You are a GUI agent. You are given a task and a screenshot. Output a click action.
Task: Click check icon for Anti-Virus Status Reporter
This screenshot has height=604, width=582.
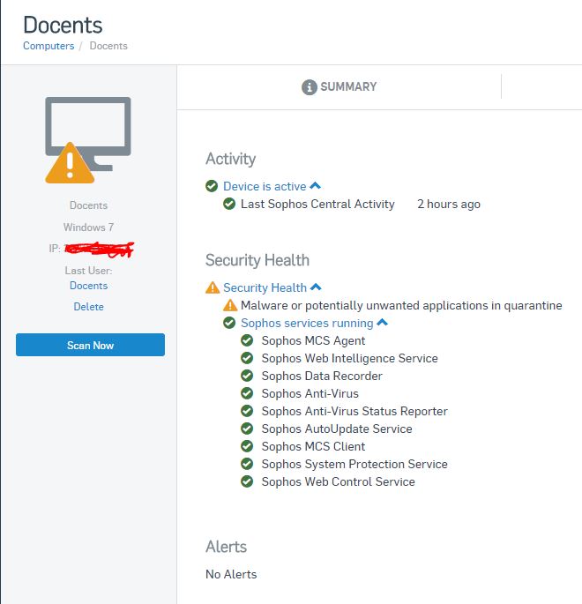[247, 411]
